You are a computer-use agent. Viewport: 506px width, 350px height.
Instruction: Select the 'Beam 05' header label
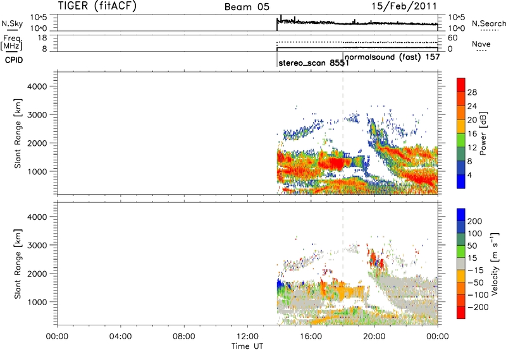pyautogui.click(x=247, y=7)
